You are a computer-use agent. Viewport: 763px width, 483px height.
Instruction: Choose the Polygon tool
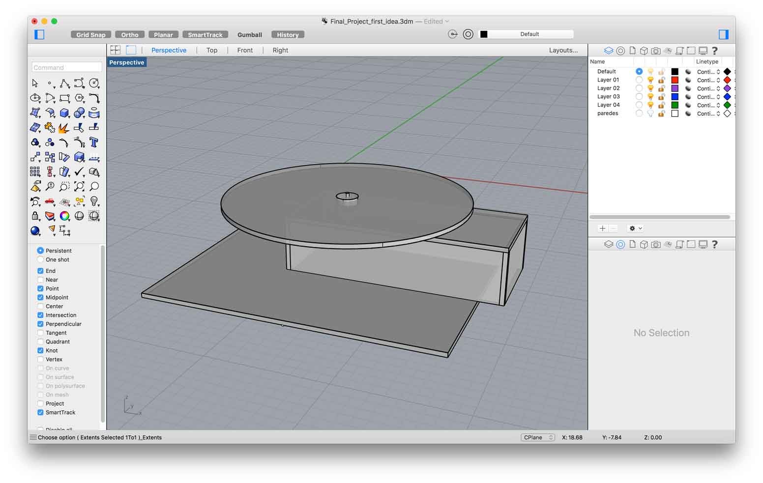(79, 98)
